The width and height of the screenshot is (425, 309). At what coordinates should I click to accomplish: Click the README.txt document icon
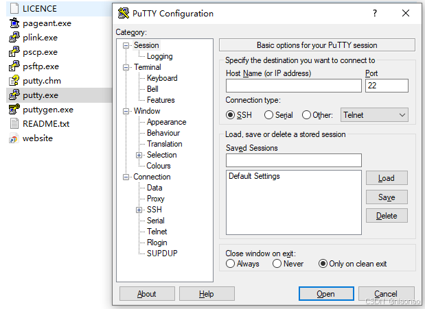pos(14,123)
